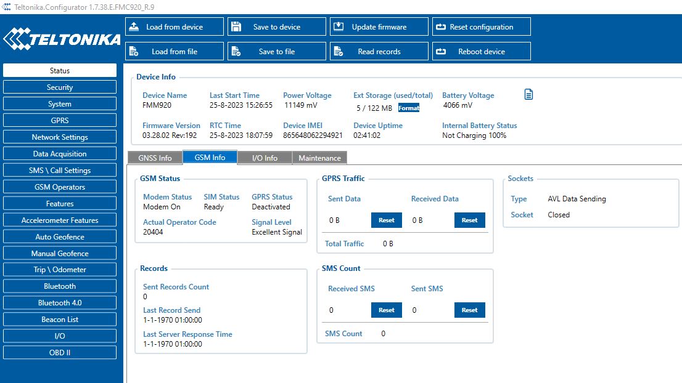Open the I/O section in sidebar
This screenshot has height=383, width=682.
coord(60,336)
